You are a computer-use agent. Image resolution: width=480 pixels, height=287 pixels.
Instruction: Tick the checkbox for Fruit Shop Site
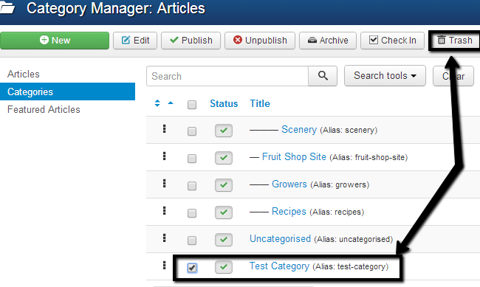[x=192, y=159]
